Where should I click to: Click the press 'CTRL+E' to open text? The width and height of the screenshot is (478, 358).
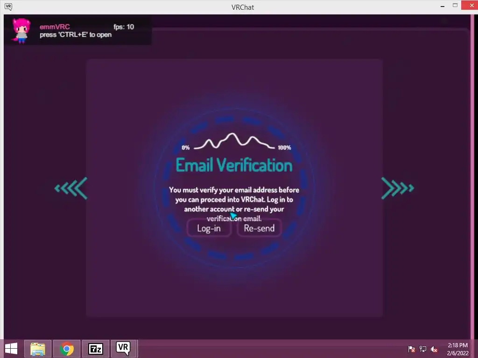click(x=76, y=34)
